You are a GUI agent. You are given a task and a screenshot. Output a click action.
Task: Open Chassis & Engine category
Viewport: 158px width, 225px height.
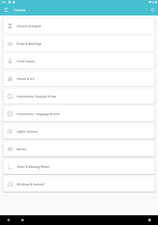[79, 26]
